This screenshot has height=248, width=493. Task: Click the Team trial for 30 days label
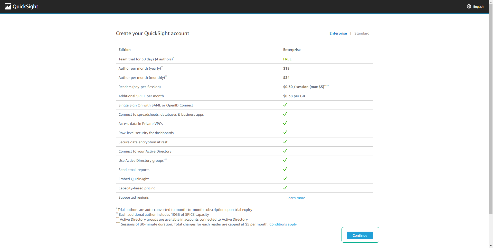click(146, 59)
